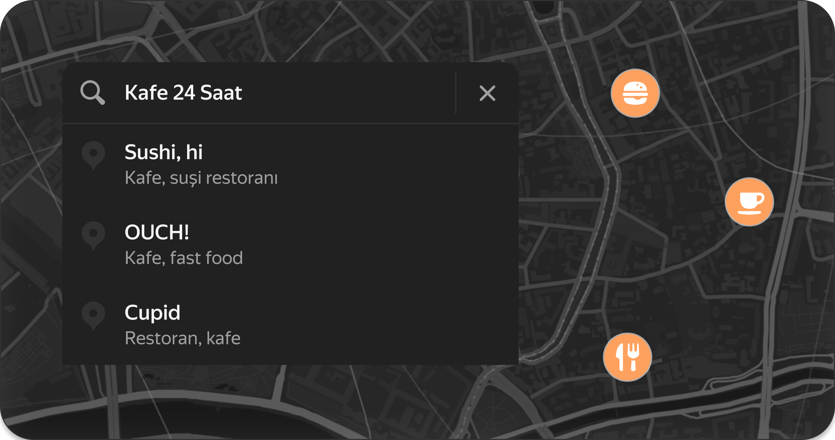The image size is (835, 440).
Task: Select the coffee cup map marker
Action: pyautogui.click(x=749, y=202)
